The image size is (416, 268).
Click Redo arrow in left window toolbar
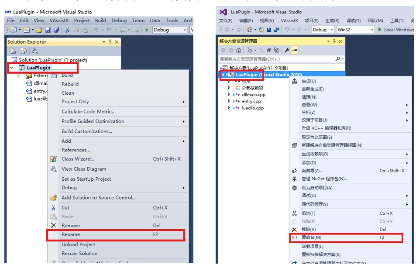pyautogui.click(x=109, y=30)
